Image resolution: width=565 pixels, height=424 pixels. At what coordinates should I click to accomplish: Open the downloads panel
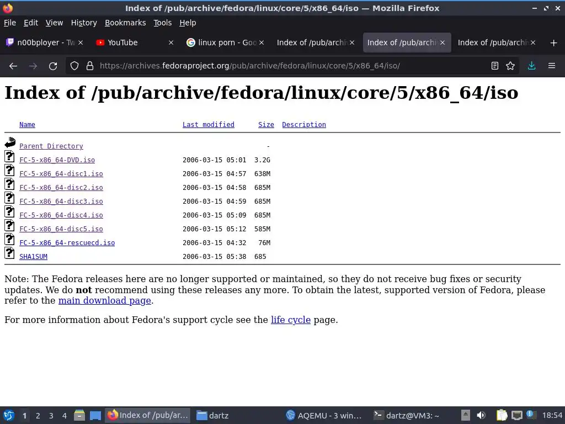tap(531, 66)
